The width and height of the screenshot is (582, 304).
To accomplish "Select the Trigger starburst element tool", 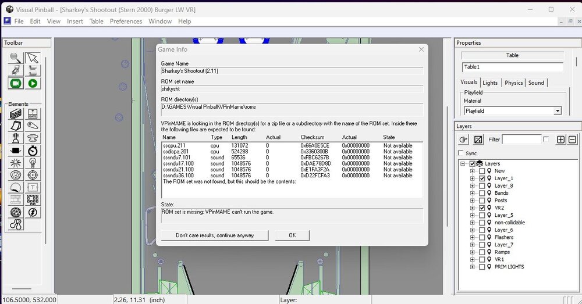I will click(16, 163).
